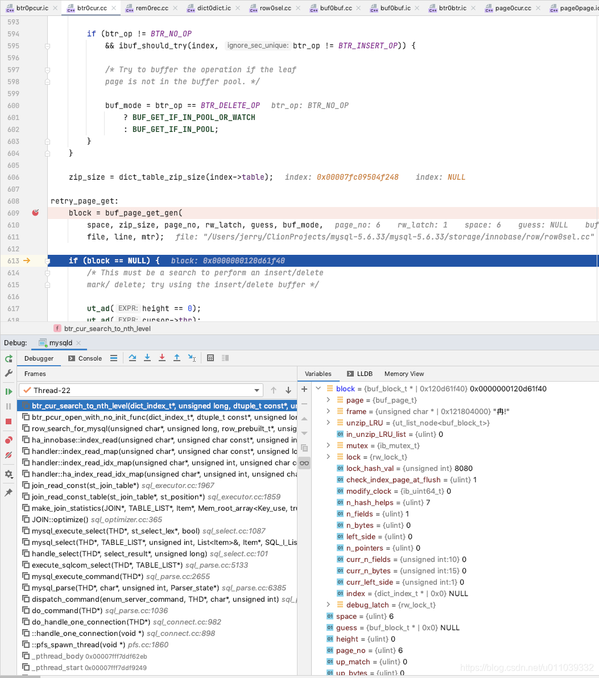This screenshot has width=599, height=678.
Task: Select next frame down arrow
Action: 288,390
